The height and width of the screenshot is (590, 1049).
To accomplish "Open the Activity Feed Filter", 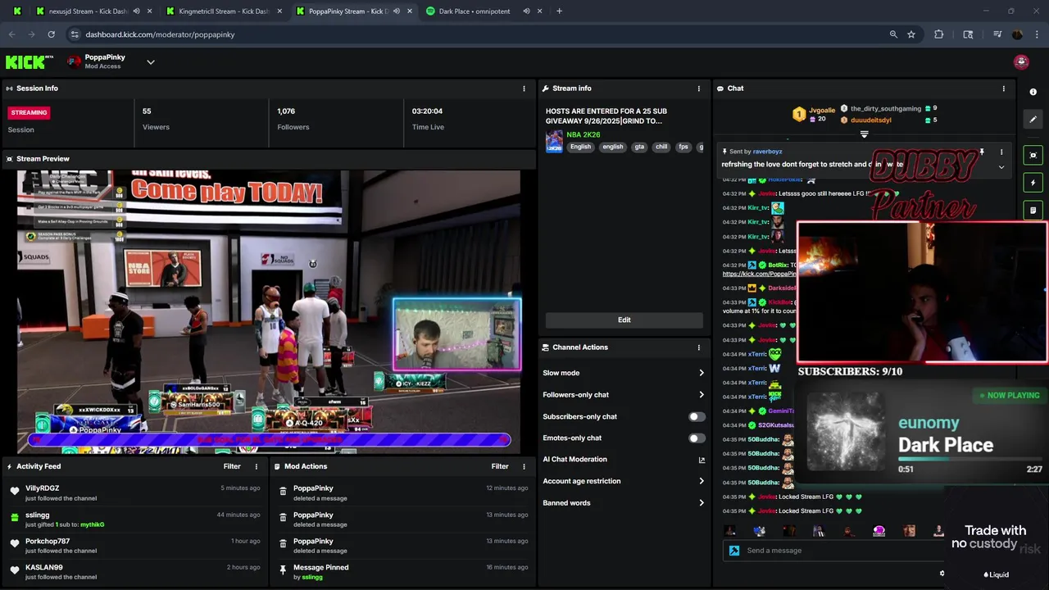I will coord(232,466).
